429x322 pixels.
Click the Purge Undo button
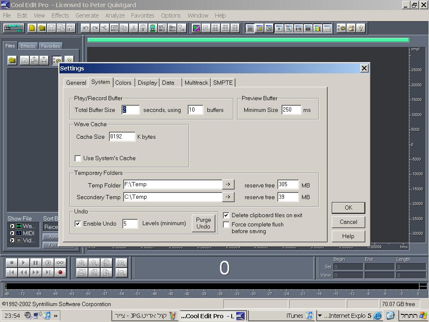pyautogui.click(x=203, y=223)
